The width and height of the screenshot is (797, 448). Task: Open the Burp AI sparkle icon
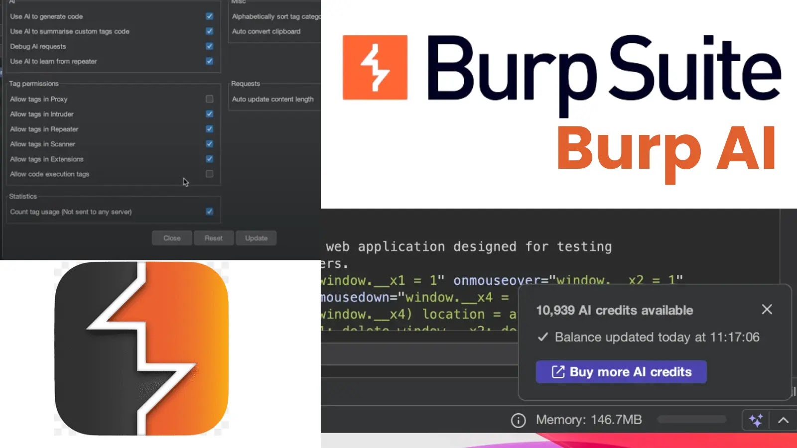(x=756, y=420)
